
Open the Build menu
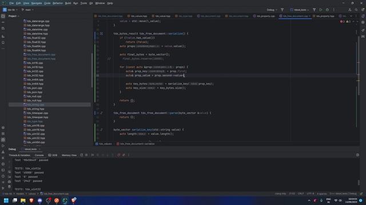click(68, 3)
